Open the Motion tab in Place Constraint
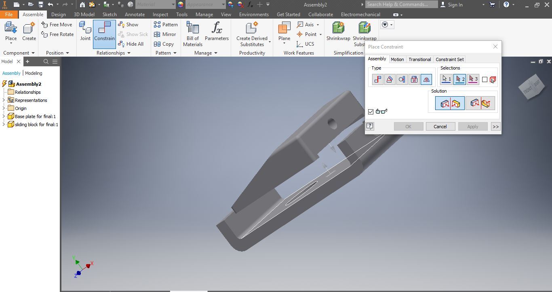Viewport: 552px width, 292px height. point(397,59)
